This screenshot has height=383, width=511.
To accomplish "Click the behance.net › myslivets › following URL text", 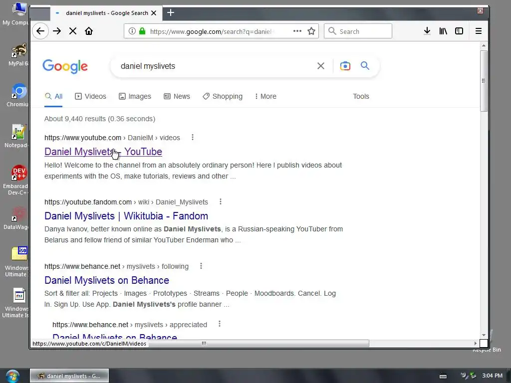I will 116,266.
